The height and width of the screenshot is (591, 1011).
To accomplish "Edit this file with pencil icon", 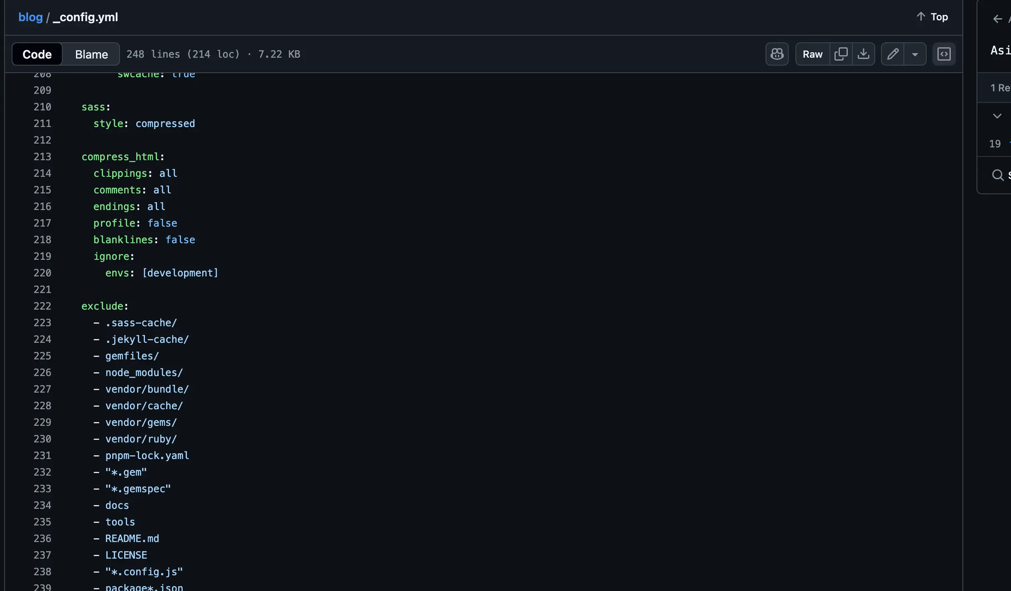I will pyautogui.click(x=893, y=54).
